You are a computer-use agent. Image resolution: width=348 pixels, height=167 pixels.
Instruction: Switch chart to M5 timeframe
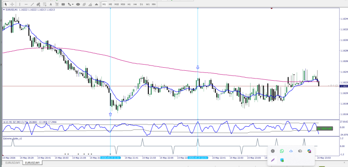(x=110, y=4)
